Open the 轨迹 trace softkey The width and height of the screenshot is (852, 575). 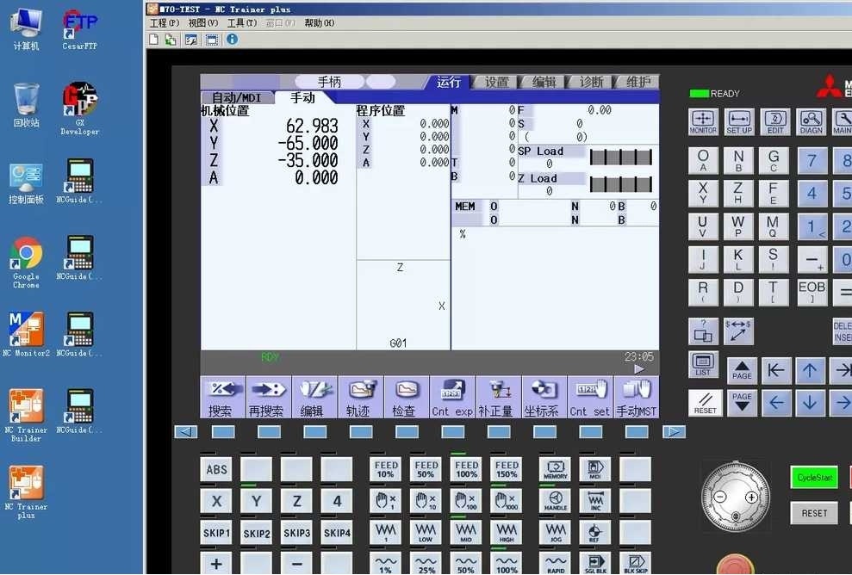pos(360,398)
